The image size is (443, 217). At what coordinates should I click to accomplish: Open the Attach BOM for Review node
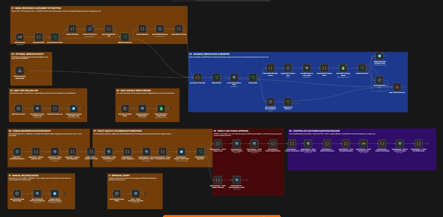coord(179,29)
